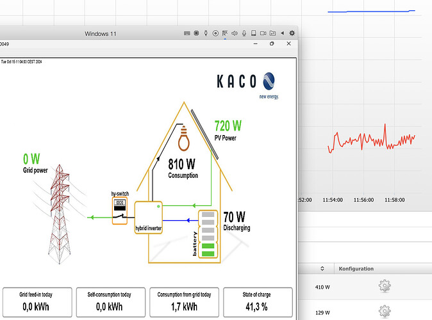Click the 11:58:00 time axis label
432x320 pixels.
pos(395,200)
